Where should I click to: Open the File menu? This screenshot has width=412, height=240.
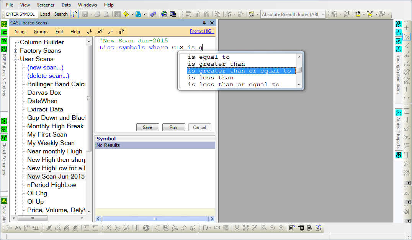click(10, 5)
